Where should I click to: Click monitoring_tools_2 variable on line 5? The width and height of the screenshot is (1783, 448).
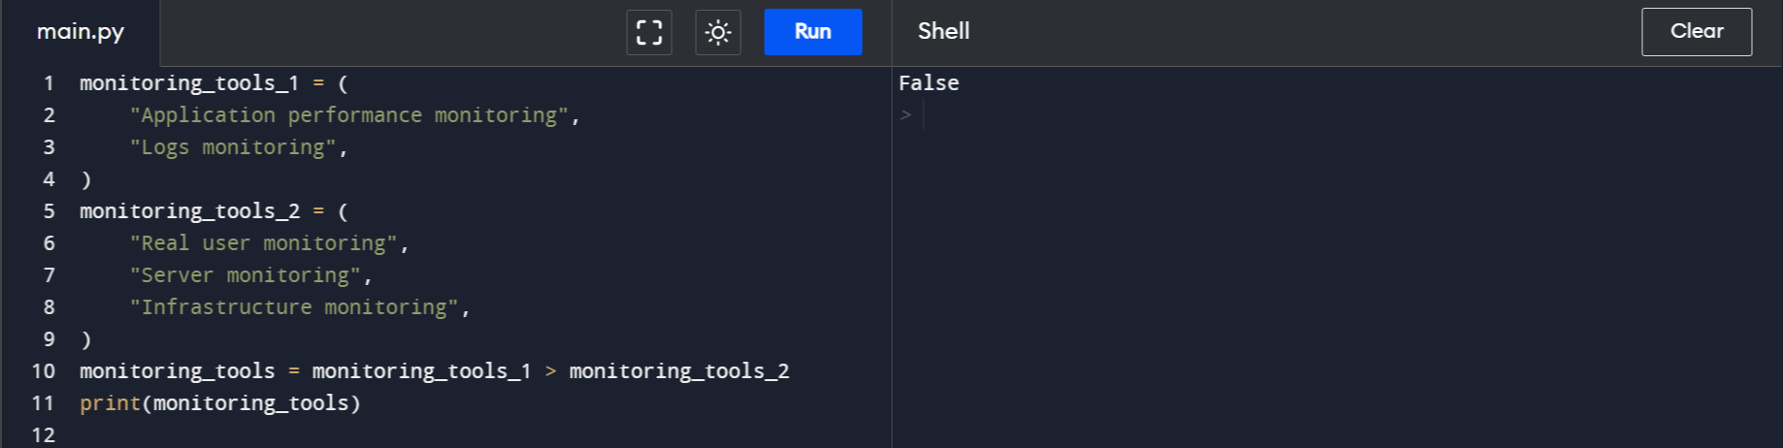tap(189, 211)
